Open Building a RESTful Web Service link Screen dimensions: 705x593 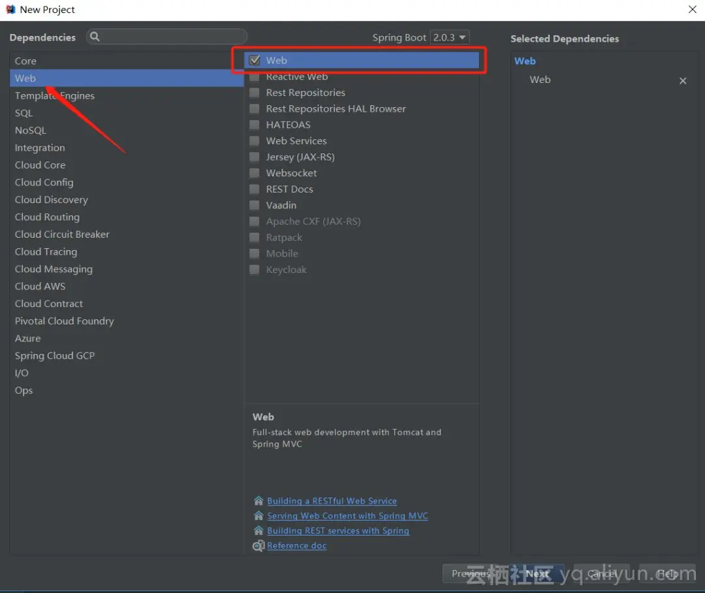tap(332, 501)
